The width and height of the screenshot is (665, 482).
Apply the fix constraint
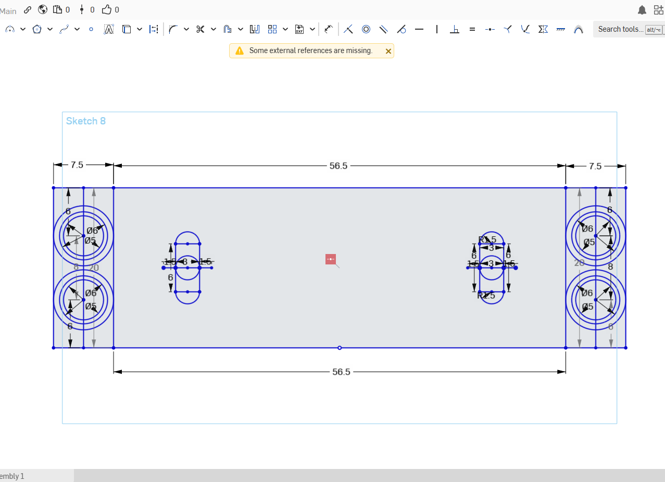[561, 29]
